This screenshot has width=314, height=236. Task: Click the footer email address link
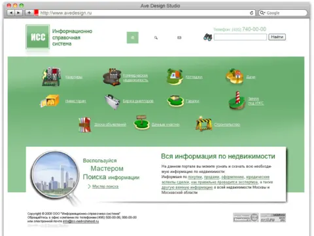[80, 221]
